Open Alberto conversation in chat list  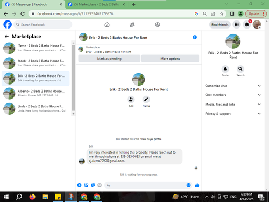click(36, 93)
